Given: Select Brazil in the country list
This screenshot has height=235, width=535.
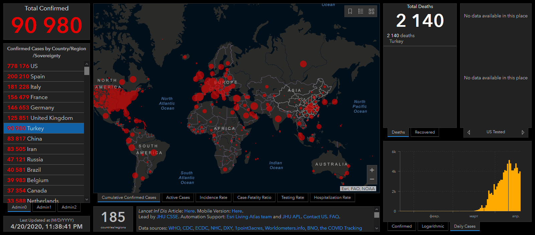Looking at the screenshot, I should [44, 170].
